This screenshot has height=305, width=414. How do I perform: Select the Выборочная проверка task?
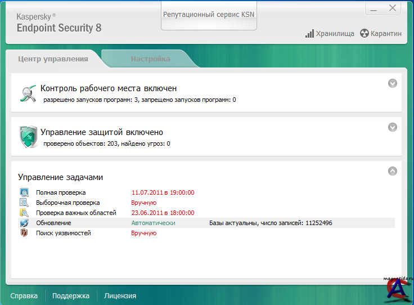tap(68, 203)
